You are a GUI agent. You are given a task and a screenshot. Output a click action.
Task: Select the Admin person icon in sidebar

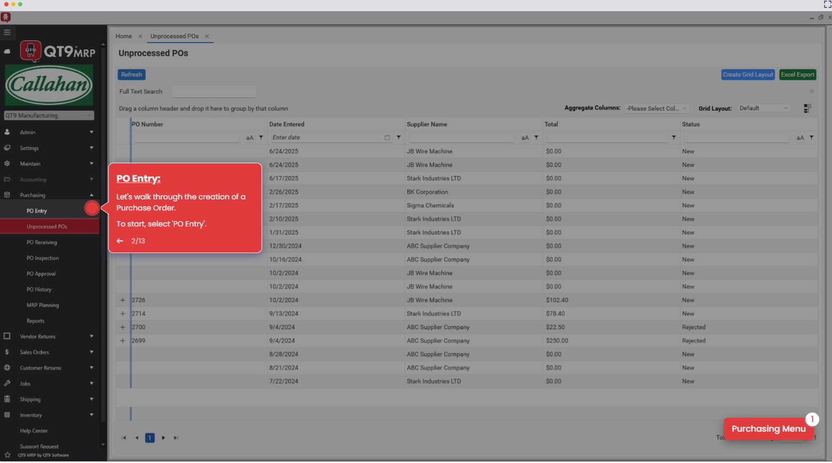pos(7,132)
